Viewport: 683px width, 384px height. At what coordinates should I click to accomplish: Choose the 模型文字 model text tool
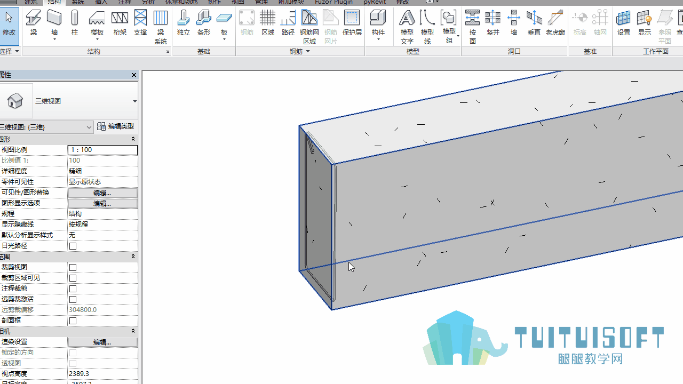point(407,27)
